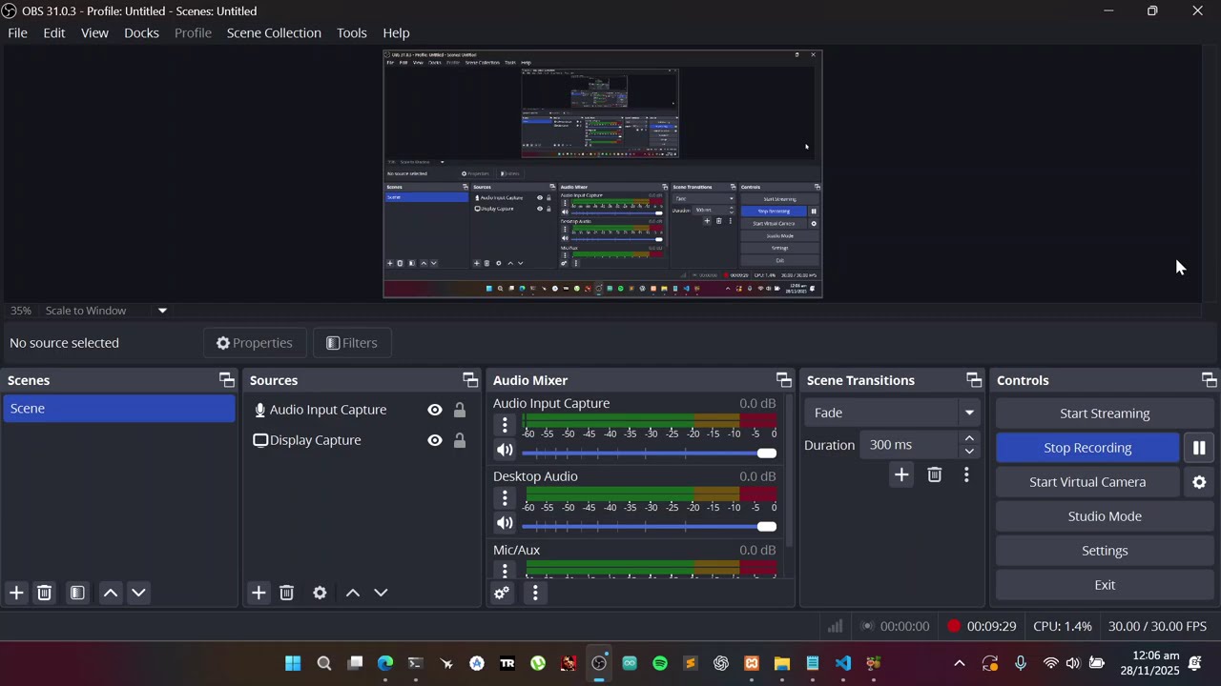Open the Tools menu
This screenshot has height=686, width=1221.
click(352, 32)
